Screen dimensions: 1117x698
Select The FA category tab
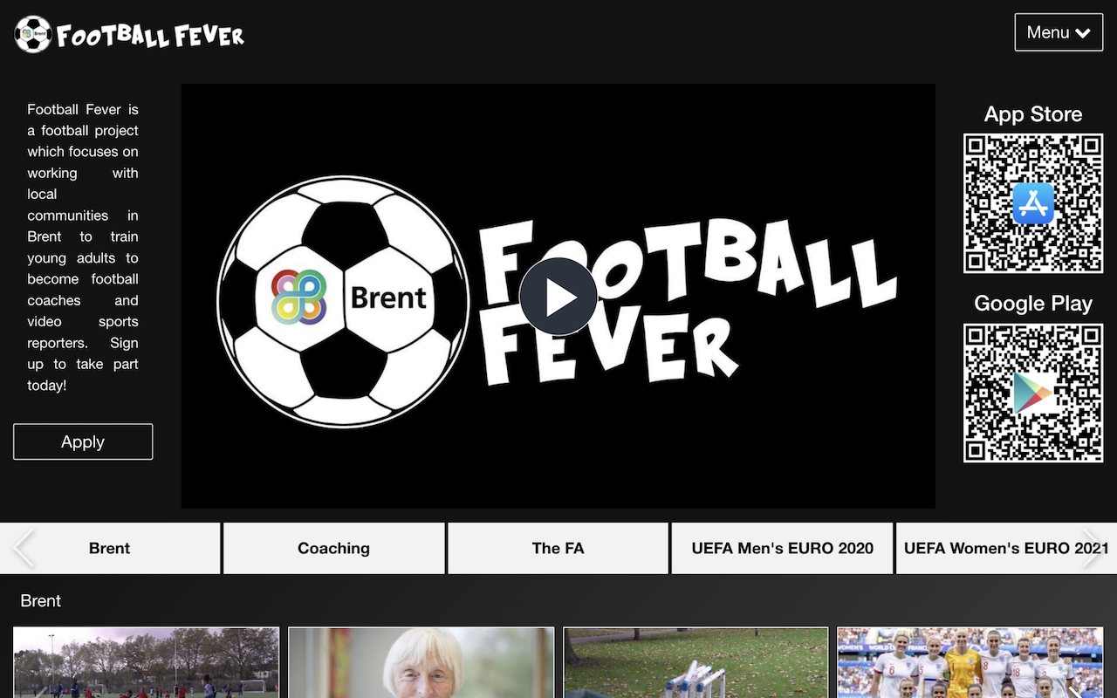tap(558, 548)
